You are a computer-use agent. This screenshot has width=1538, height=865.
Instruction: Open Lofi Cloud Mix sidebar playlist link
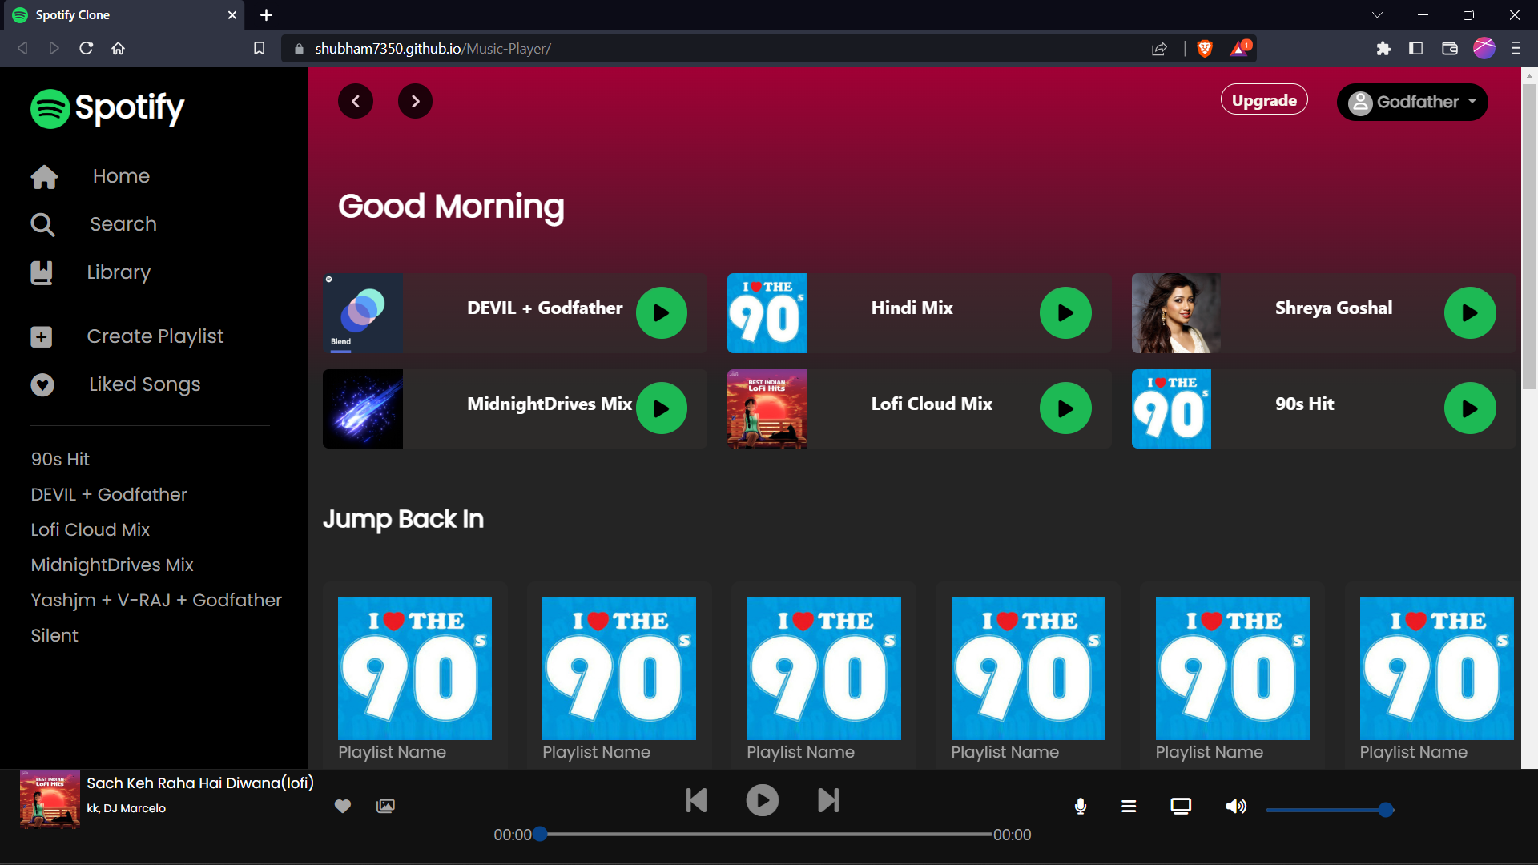pos(91,529)
